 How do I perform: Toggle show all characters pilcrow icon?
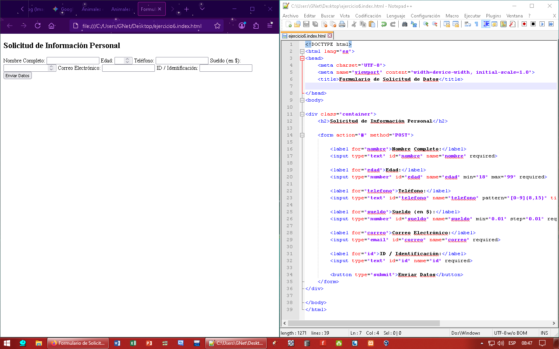[476, 24]
